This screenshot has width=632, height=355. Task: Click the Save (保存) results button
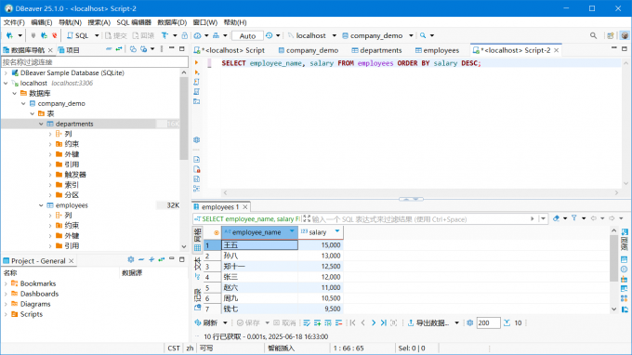coord(249,322)
